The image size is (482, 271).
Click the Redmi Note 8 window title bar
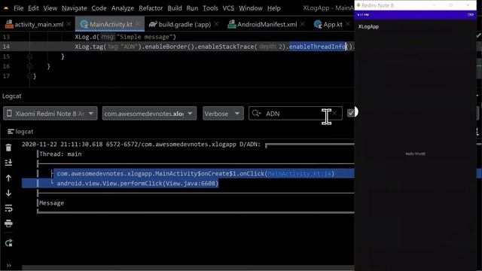pyautogui.click(x=416, y=5)
